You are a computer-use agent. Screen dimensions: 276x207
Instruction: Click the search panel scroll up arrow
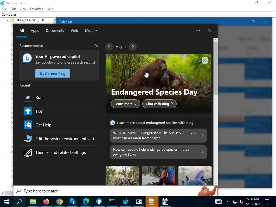[215, 40]
